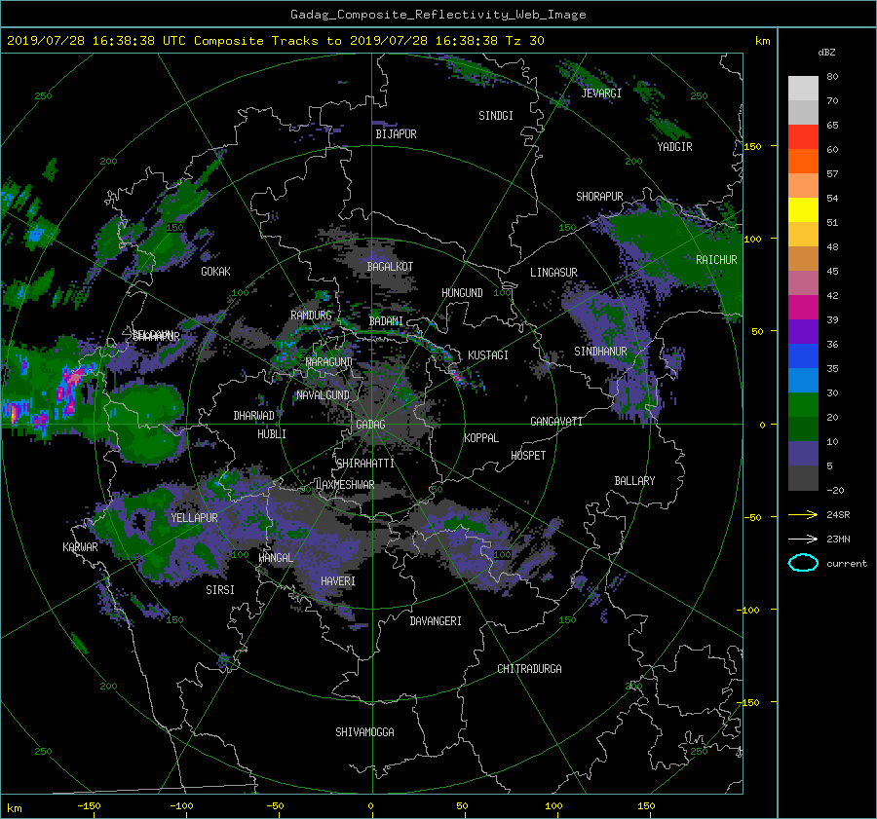This screenshot has width=877, height=819.
Task: Click the -150 tick label on bottom axis
Action: 89,806
